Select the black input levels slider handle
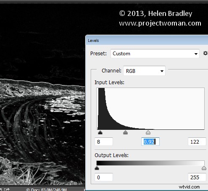 [100, 132]
